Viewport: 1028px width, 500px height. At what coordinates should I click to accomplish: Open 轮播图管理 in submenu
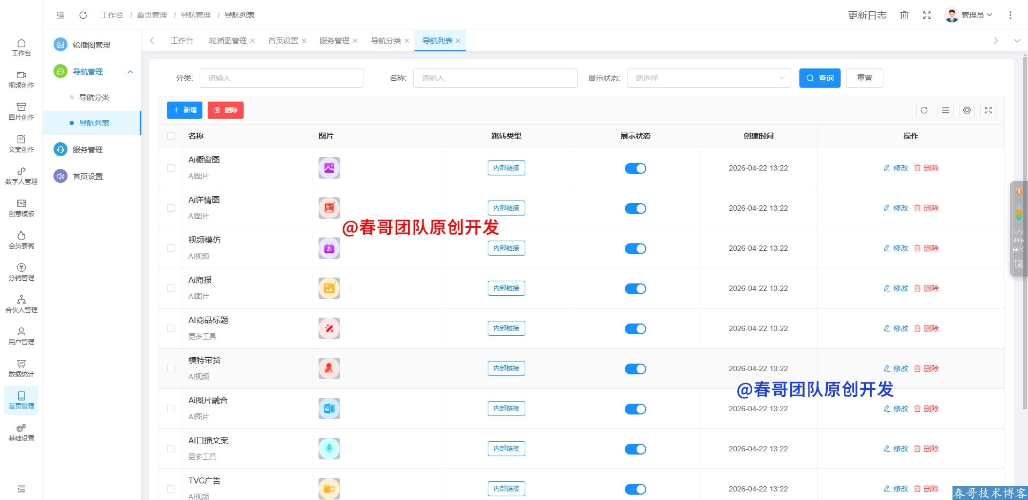92,45
